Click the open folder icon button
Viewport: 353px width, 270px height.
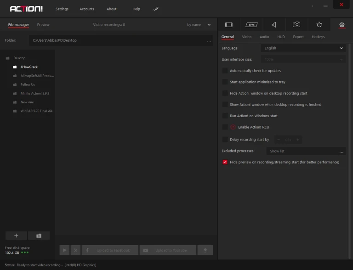tap(39, 236)
